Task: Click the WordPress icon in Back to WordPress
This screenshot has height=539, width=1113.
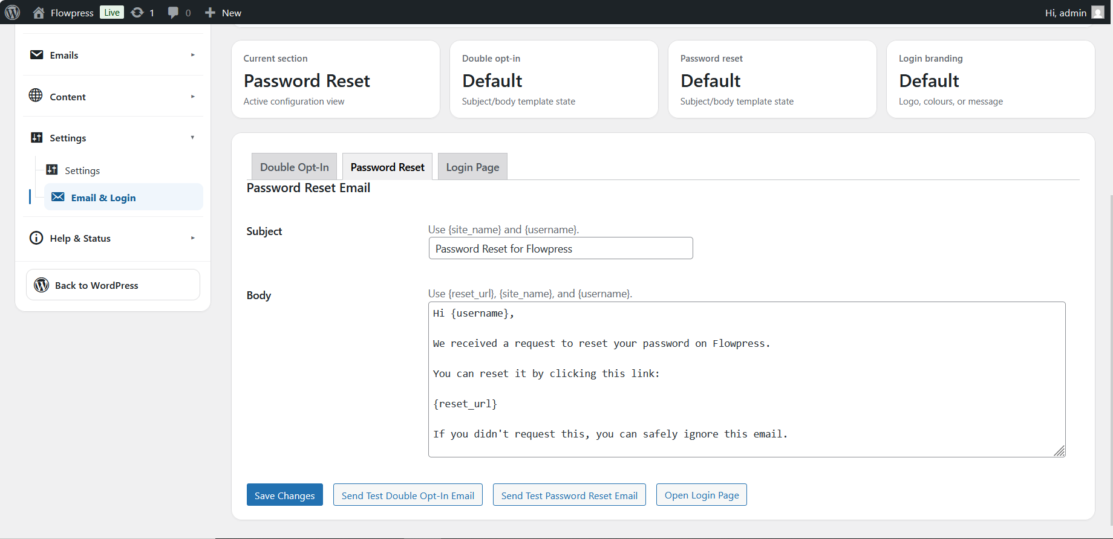Action: (x=41, y=285)
